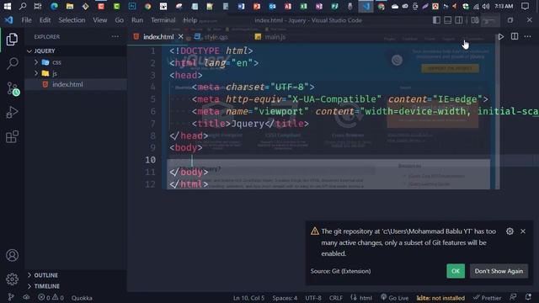Open the Windows Start menu
539x303 pixels.
[8, 6]
